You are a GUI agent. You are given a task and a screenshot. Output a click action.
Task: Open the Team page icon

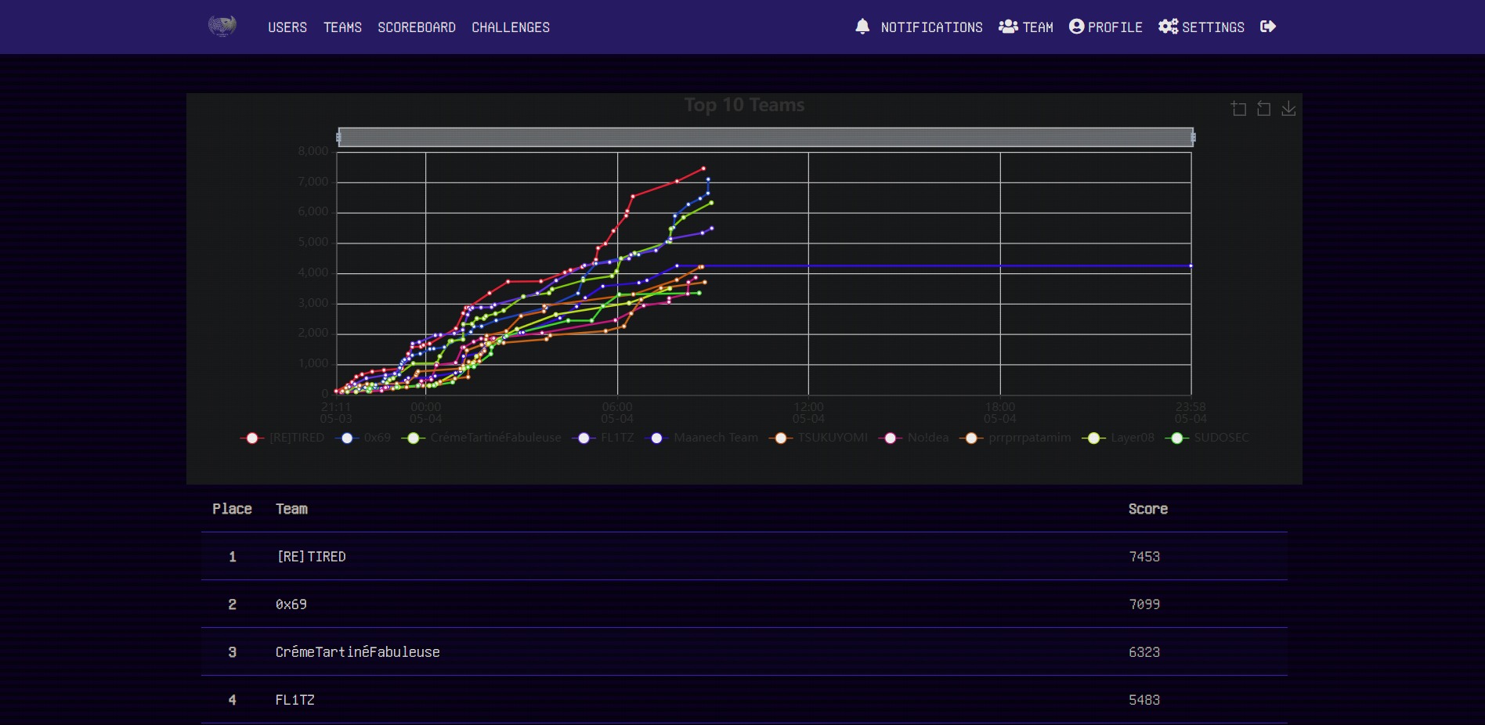[1008, 27]
